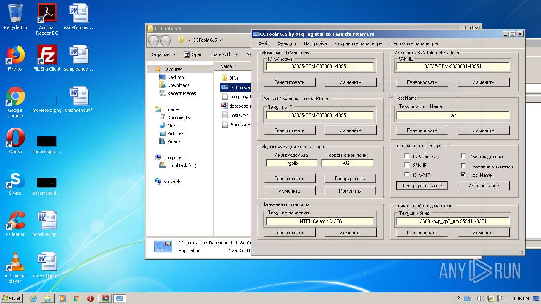Click the Имя владельца input field

click(x=292, y=163)
